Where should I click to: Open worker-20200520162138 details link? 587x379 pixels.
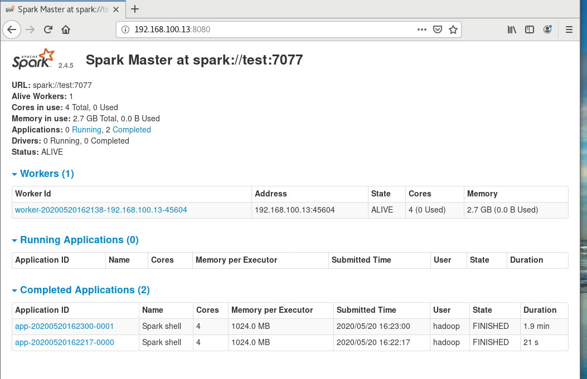(x=101, y=210)
